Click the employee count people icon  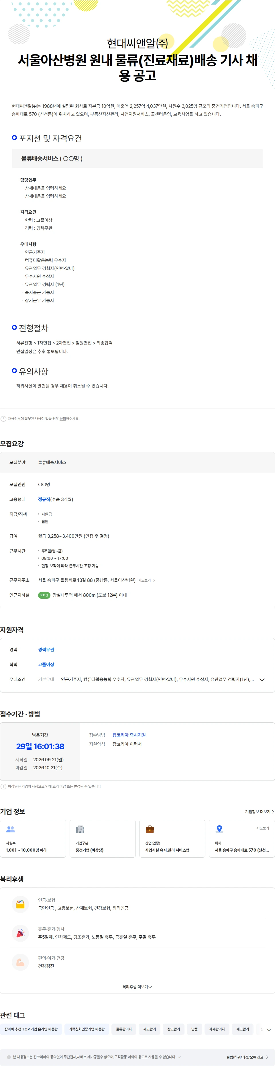pyautogui.click(x=11, y=829)
